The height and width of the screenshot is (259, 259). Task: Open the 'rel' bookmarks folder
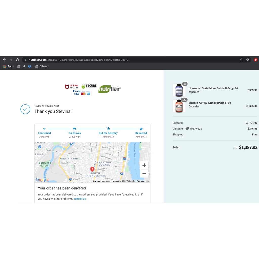(21, 66)
